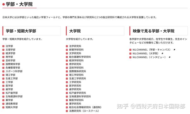Screen dimensions: 190x114
Task: Open the 工学部 link
Action: coord(9,82)
